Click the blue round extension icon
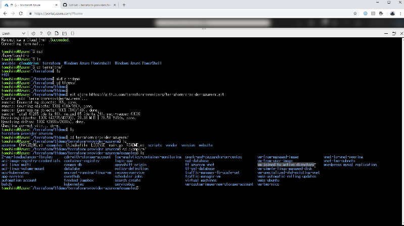The height and width of the screenshot is (226, 404). click(x=365, y=14)
